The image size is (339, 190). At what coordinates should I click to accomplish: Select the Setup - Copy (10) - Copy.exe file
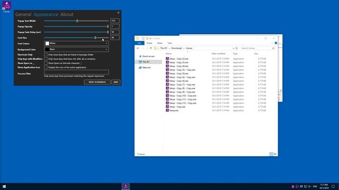(x=183, y=96)
